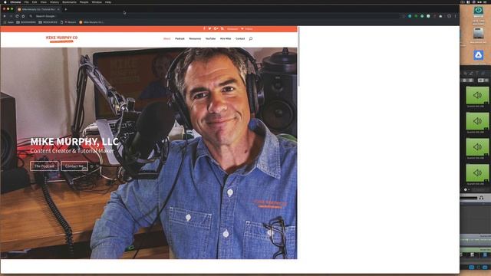
Task: Open the Contact nav item
Action: (x=240, y=38)
